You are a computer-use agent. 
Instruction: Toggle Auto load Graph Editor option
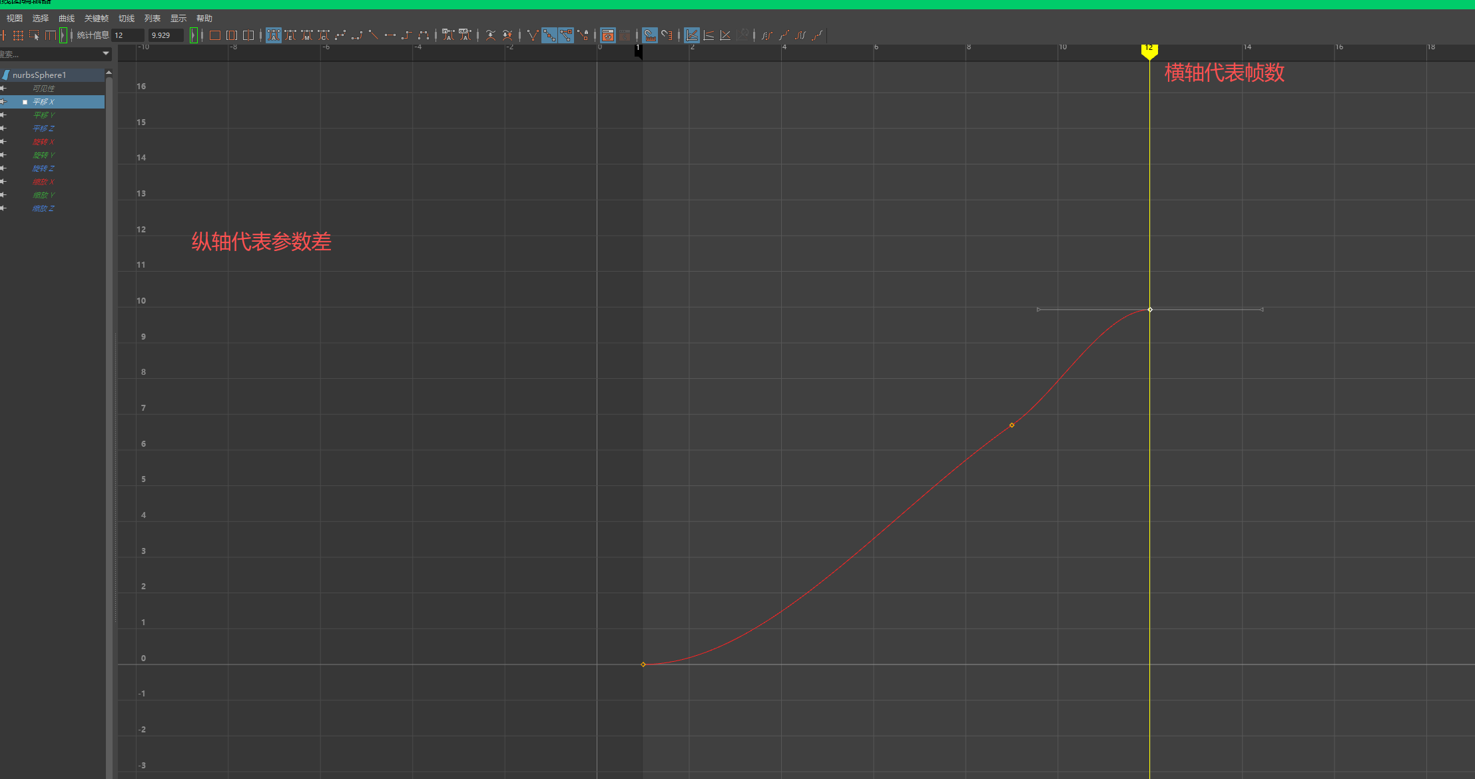coord(608,35)
